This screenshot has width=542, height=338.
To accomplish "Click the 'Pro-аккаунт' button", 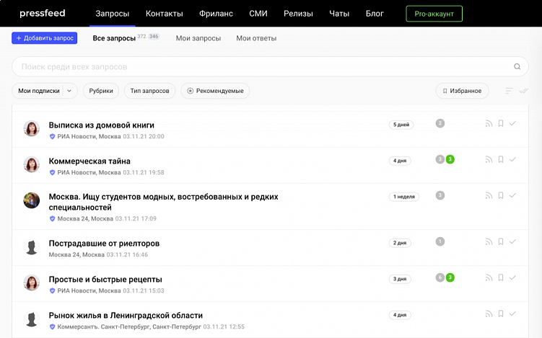I will (x=434, y=14).
